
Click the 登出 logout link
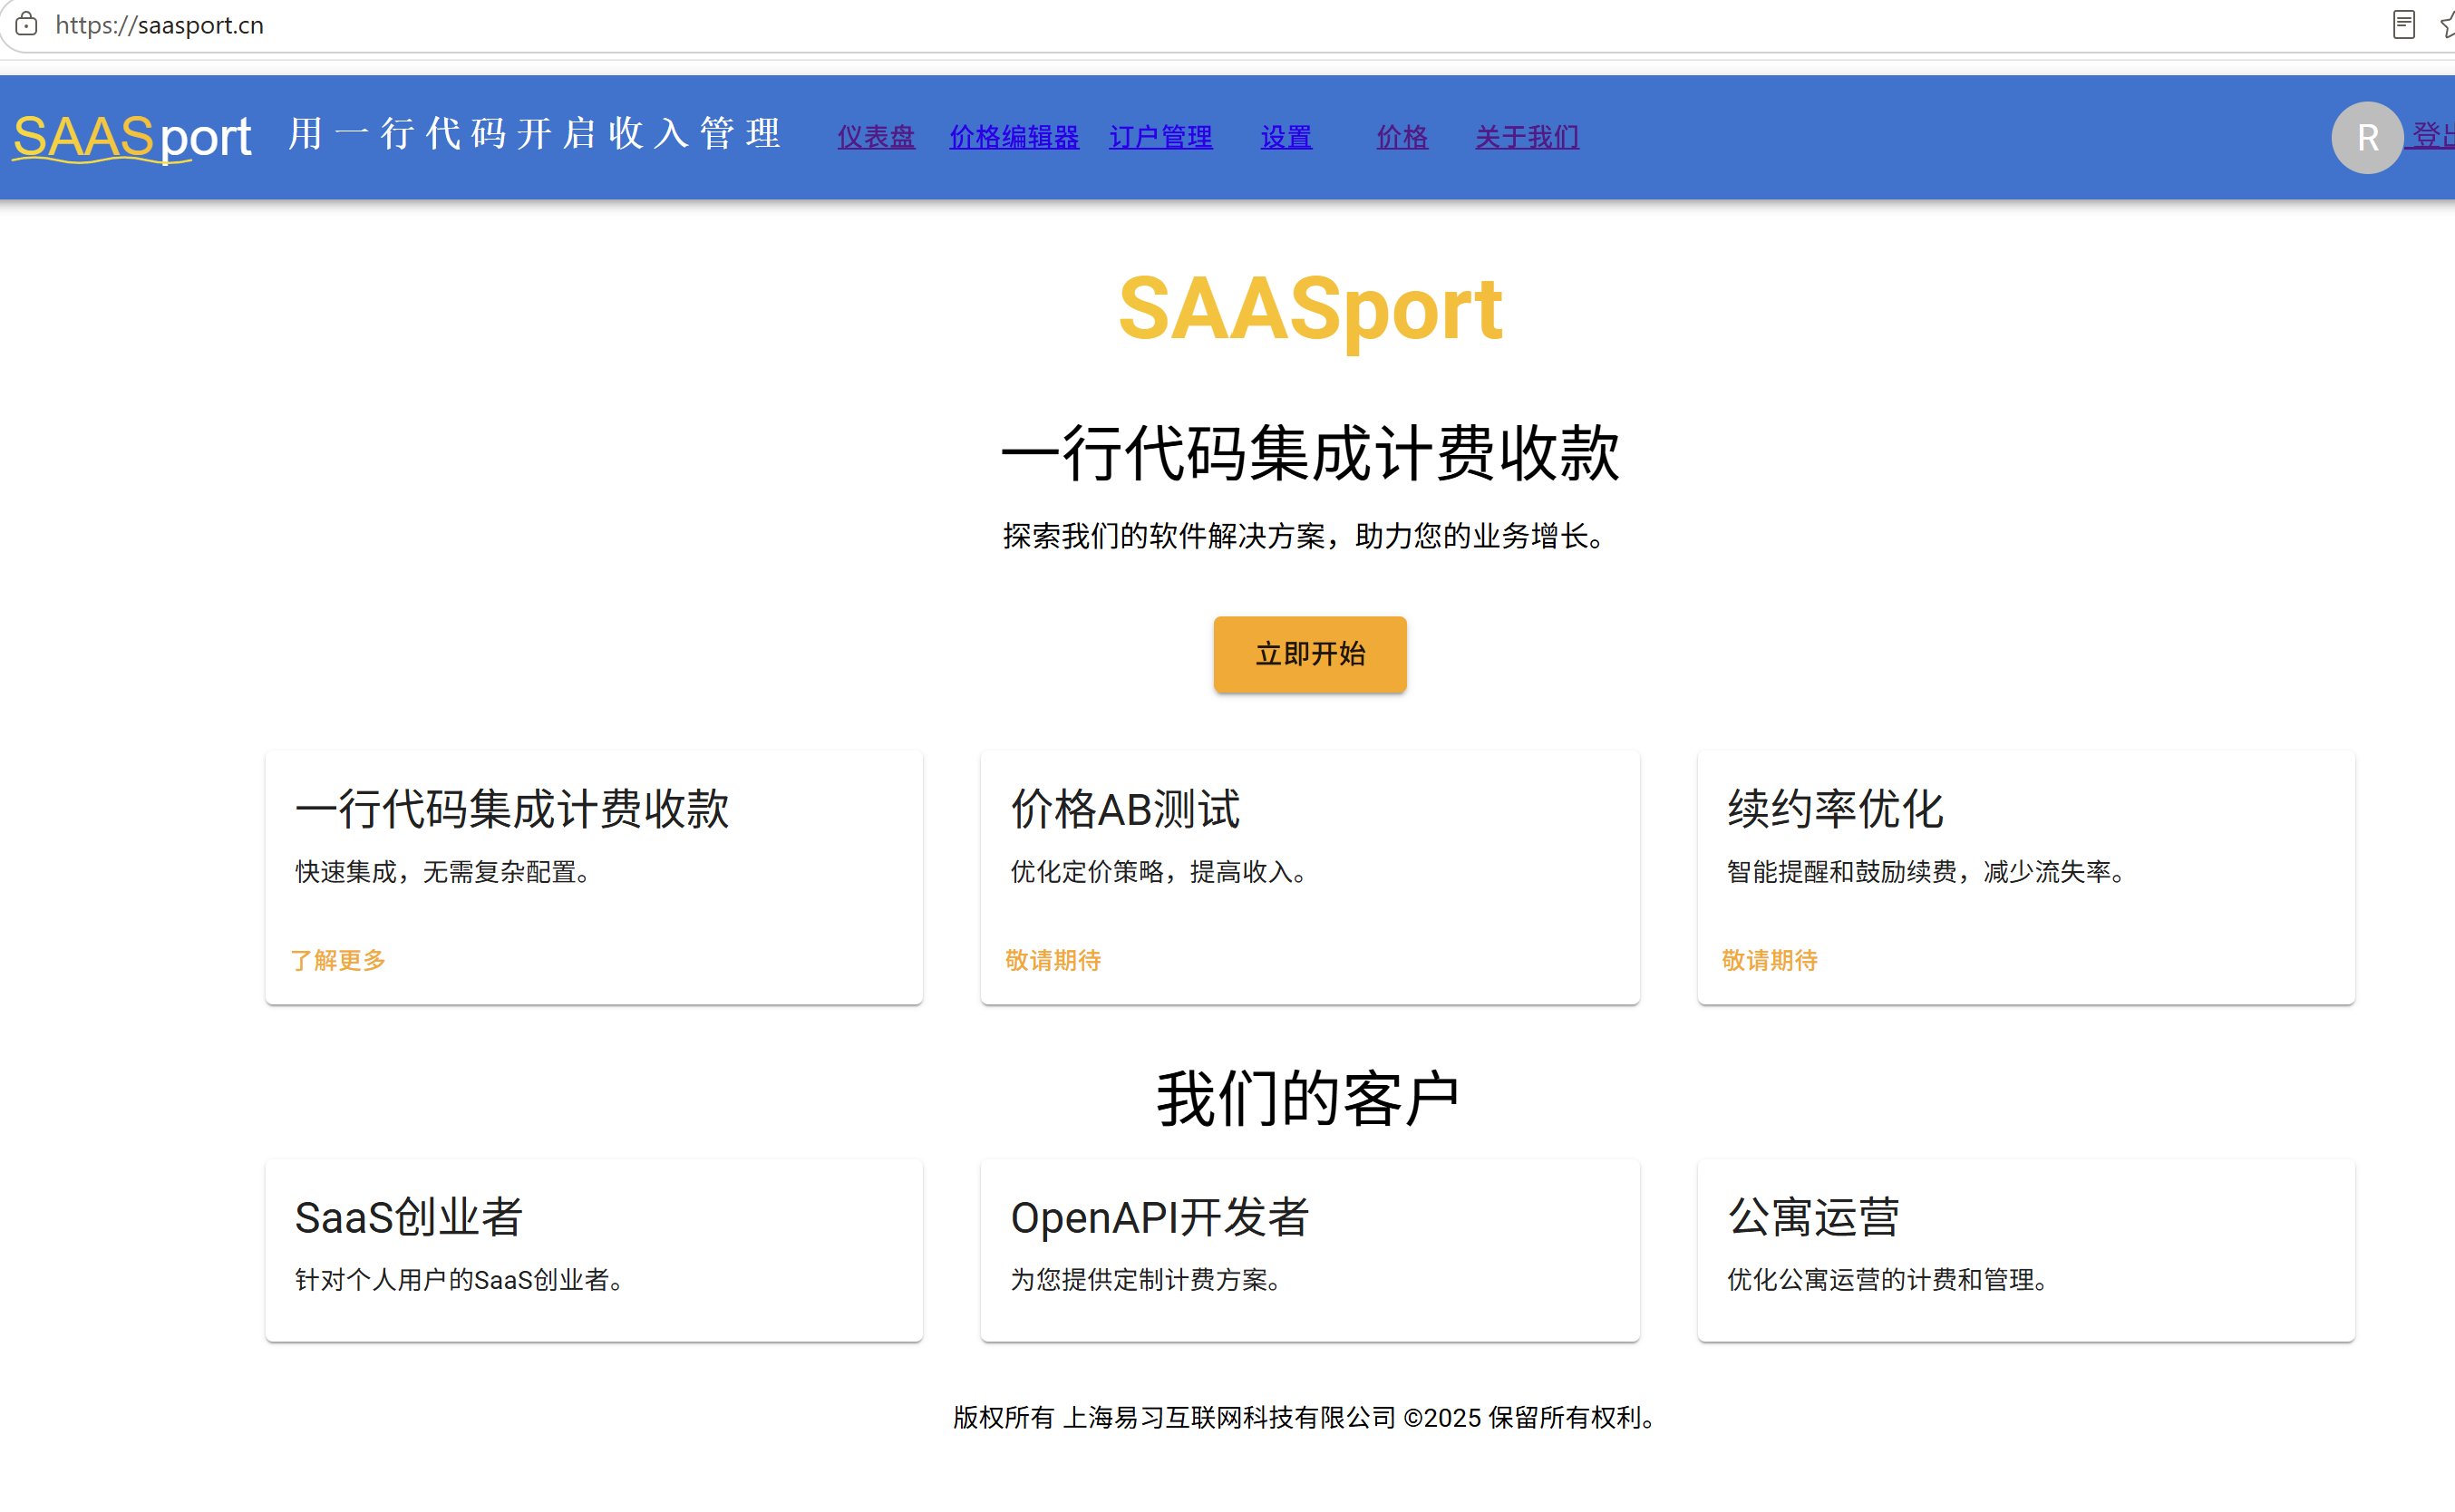click(2432, 135)
